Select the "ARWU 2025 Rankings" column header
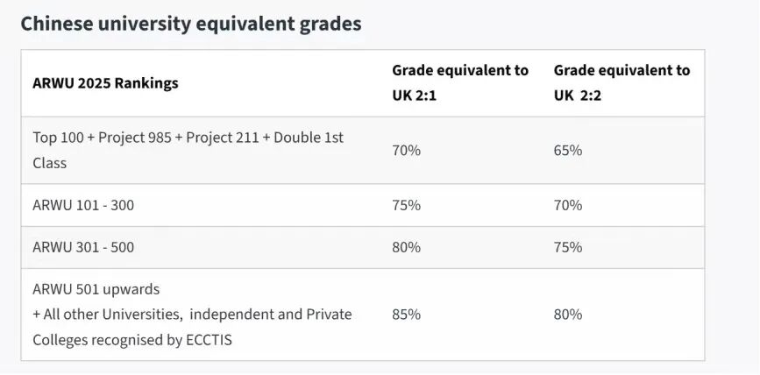Screen dimensions: 760x375 click(105, 83)
